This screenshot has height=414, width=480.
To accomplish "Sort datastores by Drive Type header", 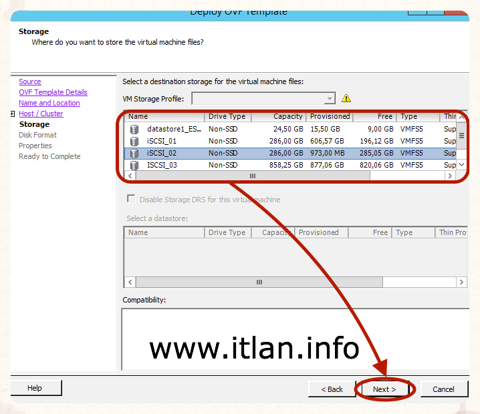I will point(227,116).
